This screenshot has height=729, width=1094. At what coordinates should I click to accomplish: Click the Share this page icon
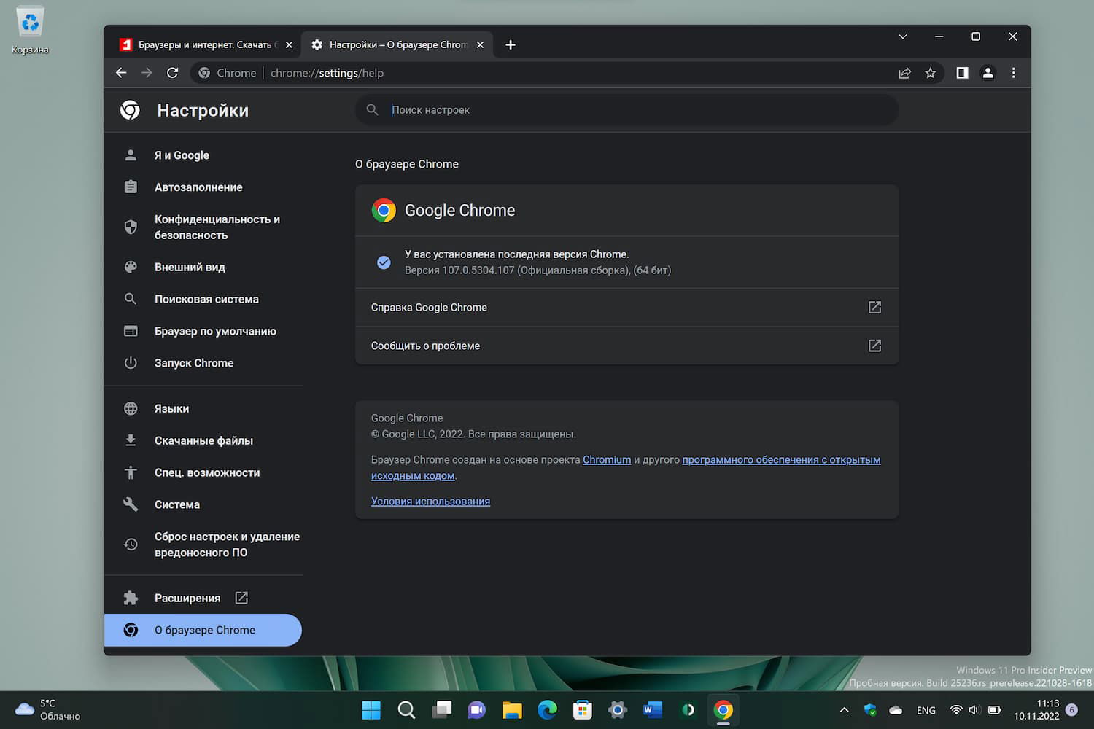[x=905, y=73]
